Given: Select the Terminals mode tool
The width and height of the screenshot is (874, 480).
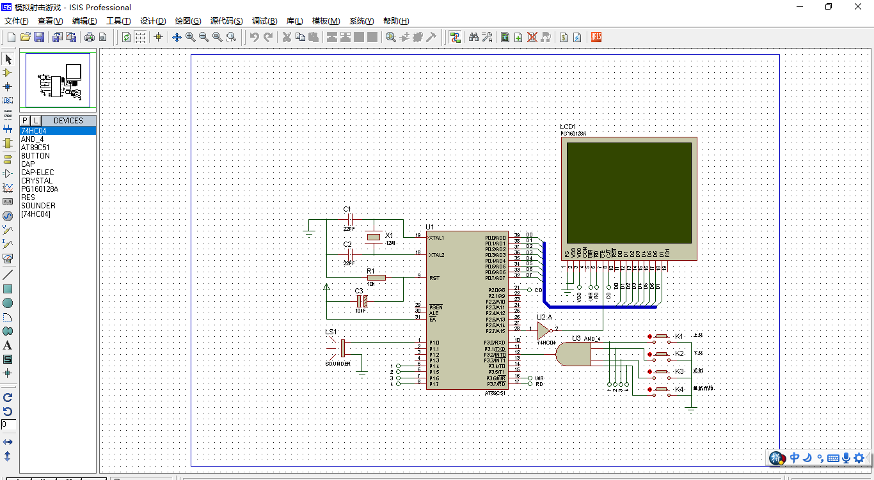Looking at the screenshot, I should (8, 159).
